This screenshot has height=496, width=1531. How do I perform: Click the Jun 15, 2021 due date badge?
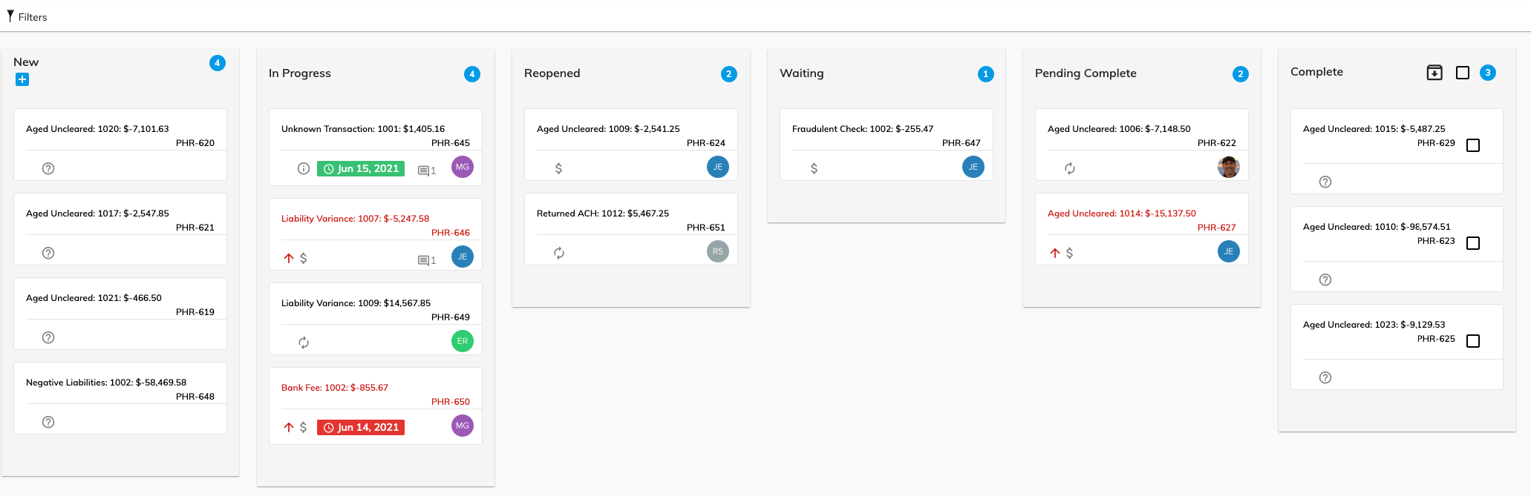(361, 168)
